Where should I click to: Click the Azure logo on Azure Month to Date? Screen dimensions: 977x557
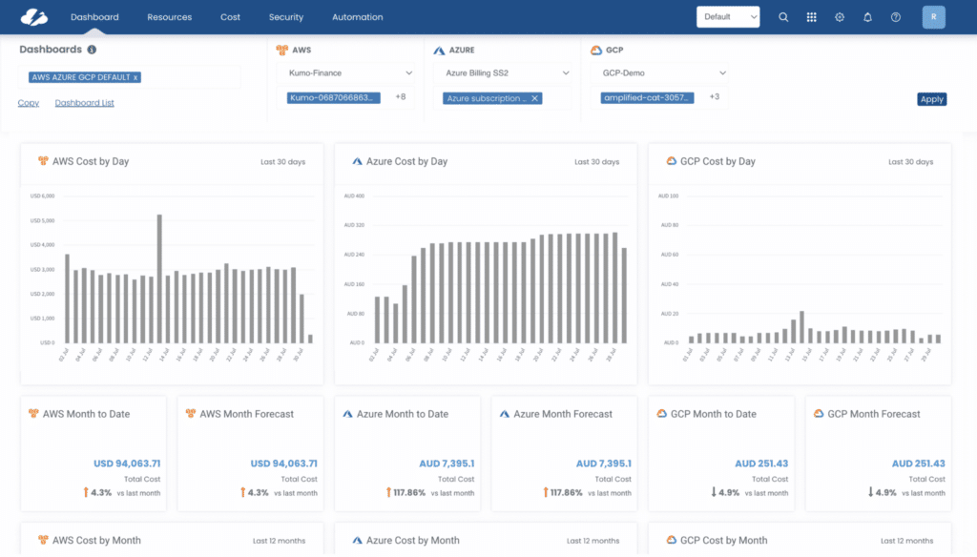point(347,414)
